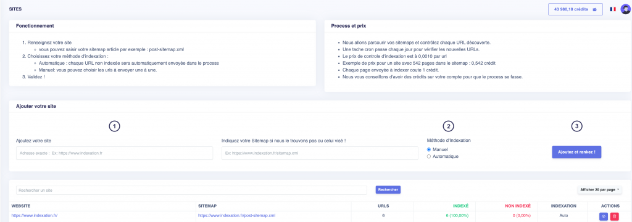This screenshot has width=632, height=222.
Task: Open the user avatar profile menu
Action: [625, 9]
